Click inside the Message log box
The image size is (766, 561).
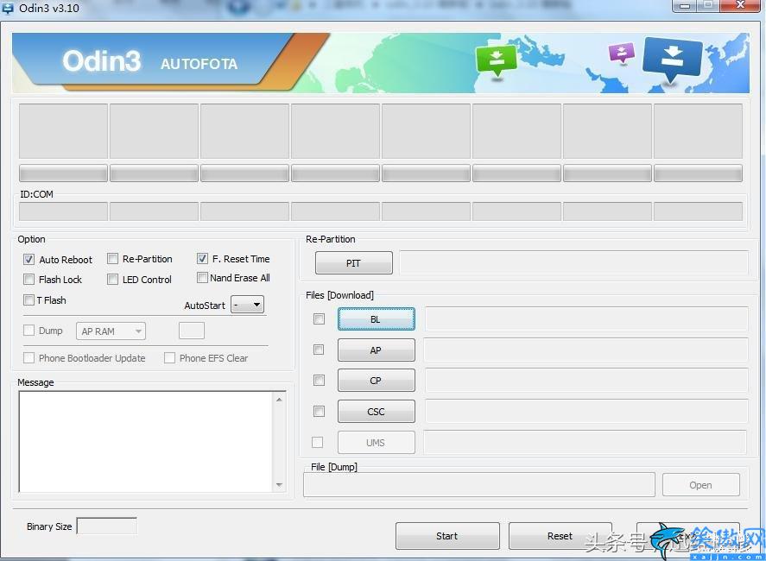coord(147,441)
